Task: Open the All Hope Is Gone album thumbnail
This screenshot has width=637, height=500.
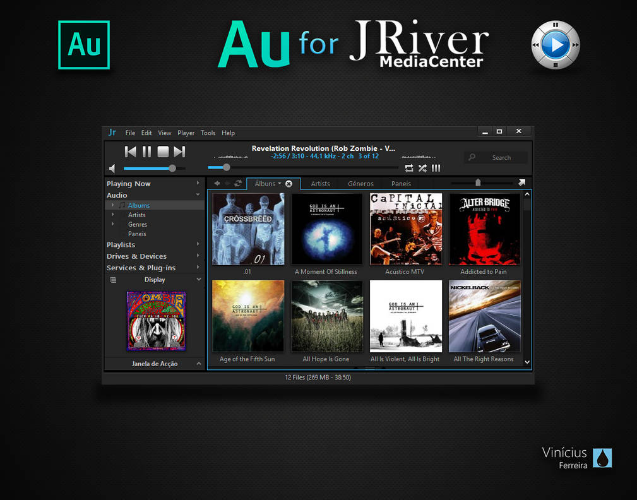Action: tap(326, 316)
